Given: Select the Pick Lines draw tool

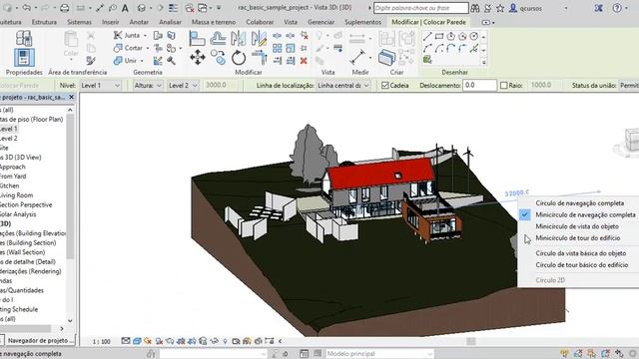Looking at the screenshot, I should point(473,49).
